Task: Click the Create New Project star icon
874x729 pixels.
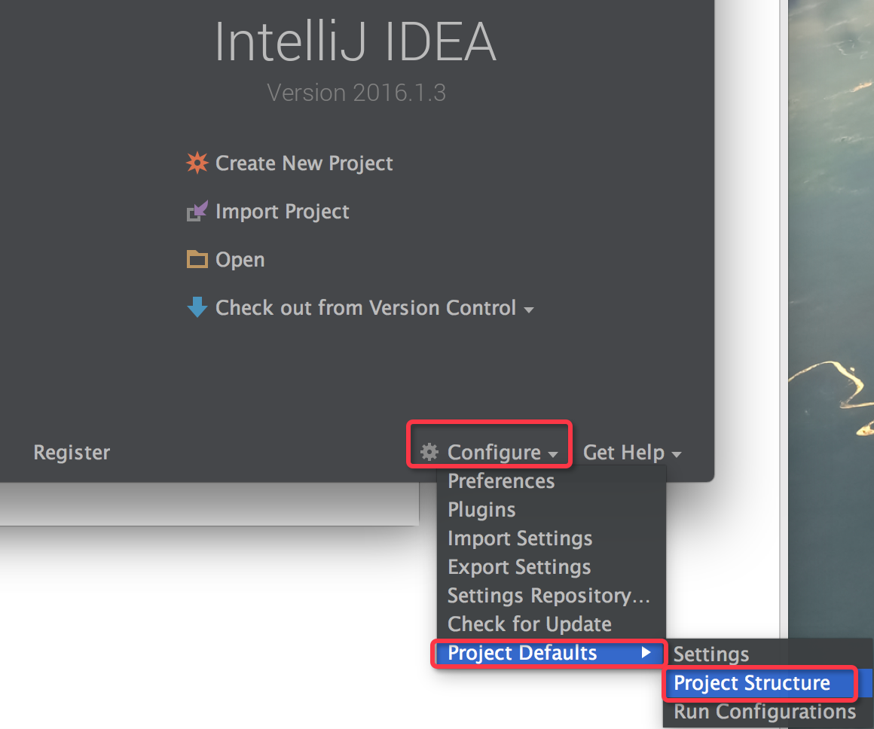Action: pos(197,163)
